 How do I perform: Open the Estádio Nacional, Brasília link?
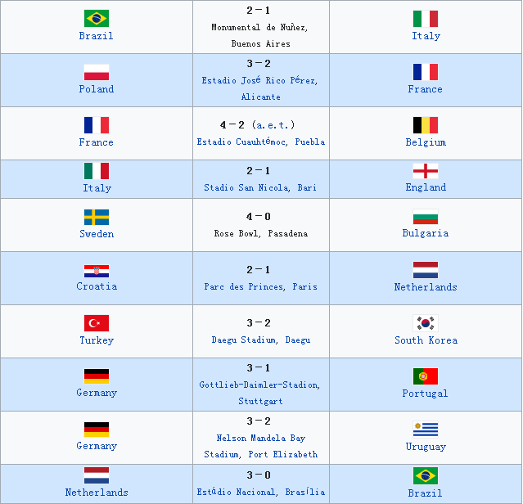[261, 492]
